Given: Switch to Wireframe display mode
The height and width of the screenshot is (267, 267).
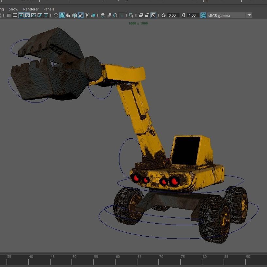Looking at the screenshot, I should pyautogui.click(x=56, y=15).
